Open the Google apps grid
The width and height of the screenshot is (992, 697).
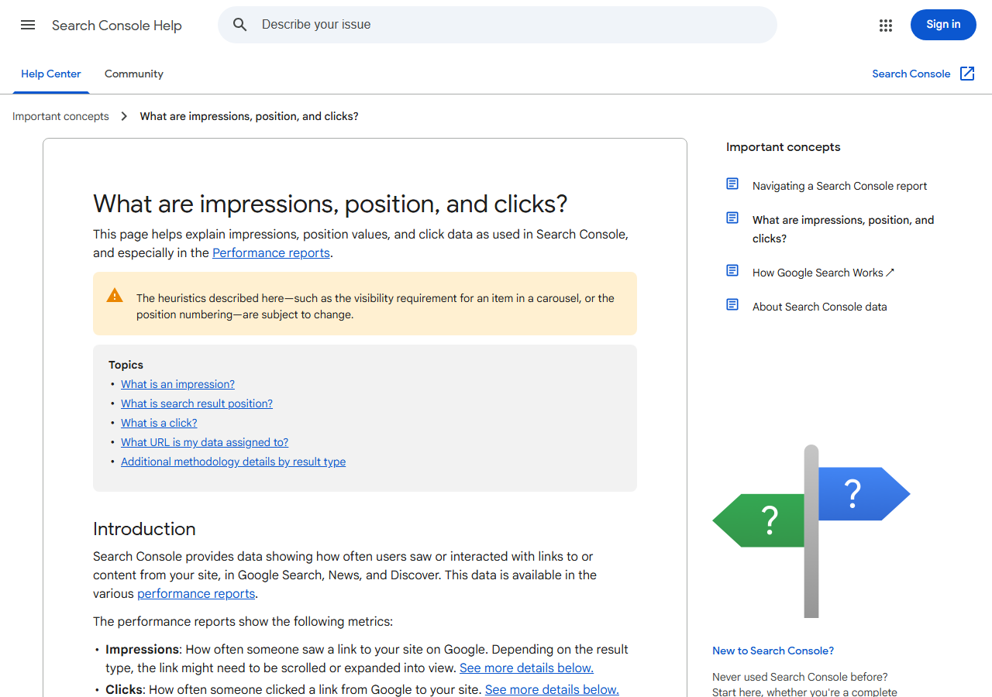pyautogui.click(x=886, y=25)
